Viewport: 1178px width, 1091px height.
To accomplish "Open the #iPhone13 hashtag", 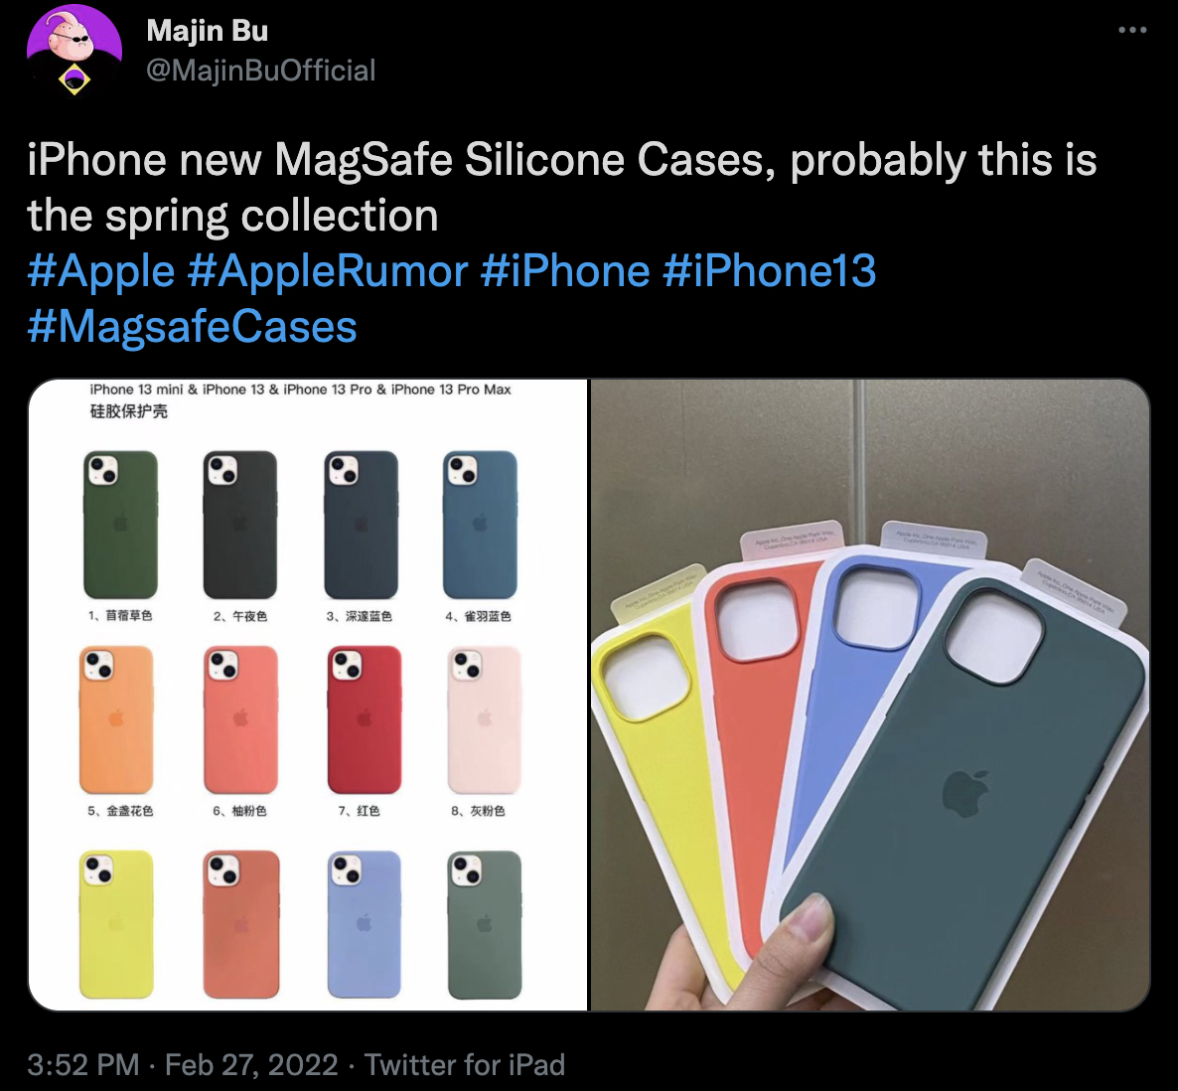I will pos(770,270).
